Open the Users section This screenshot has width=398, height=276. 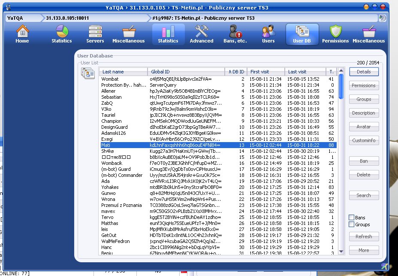pos(268,34)
